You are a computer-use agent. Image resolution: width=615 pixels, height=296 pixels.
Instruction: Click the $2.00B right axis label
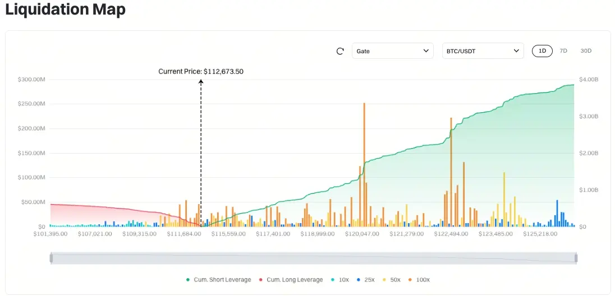click(588, 153)
